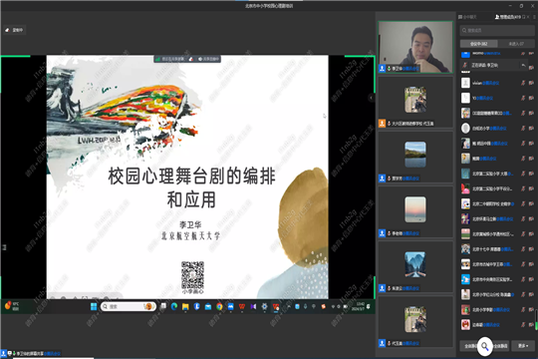The width and height of the screenshot is (538, 359).
Task: Click the user icon on speaker video tile
Action: click(x=382, y=69)
